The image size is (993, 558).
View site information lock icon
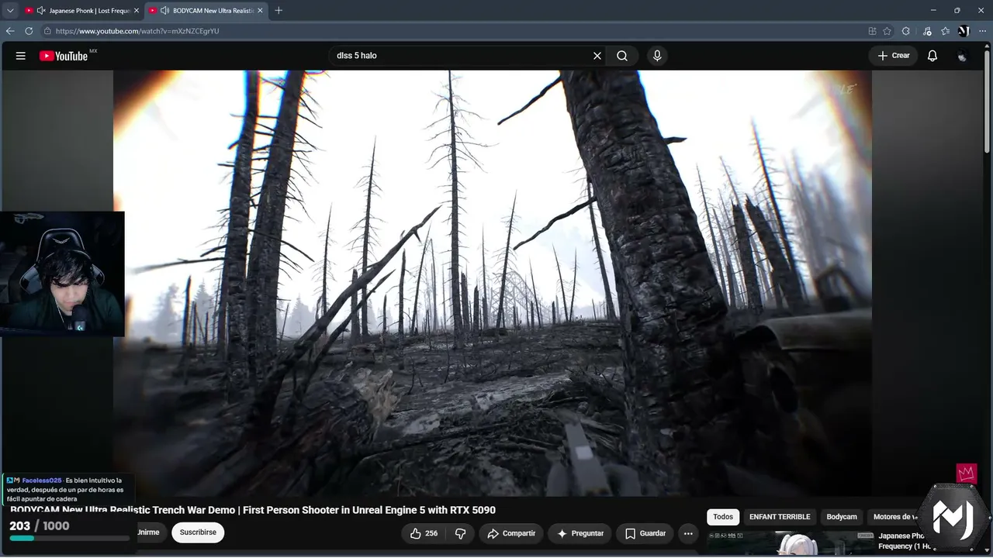pyautogui.click(x=47, y=31)
